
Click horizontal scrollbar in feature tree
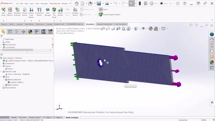17,50
